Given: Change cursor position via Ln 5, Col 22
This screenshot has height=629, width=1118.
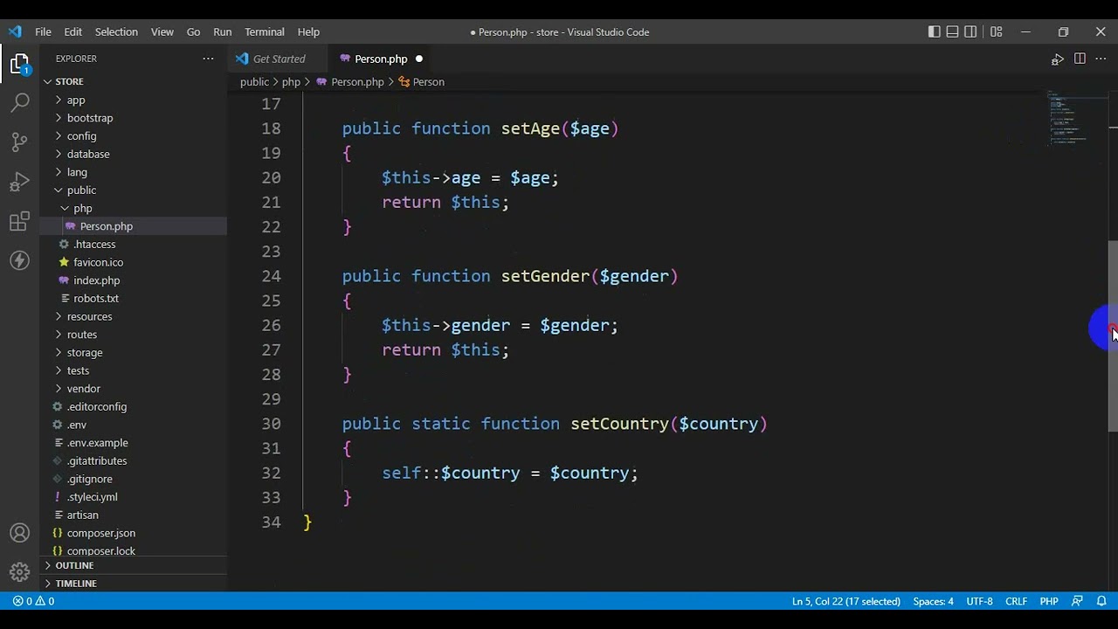Looking at the screenshot, I should 845,601.
